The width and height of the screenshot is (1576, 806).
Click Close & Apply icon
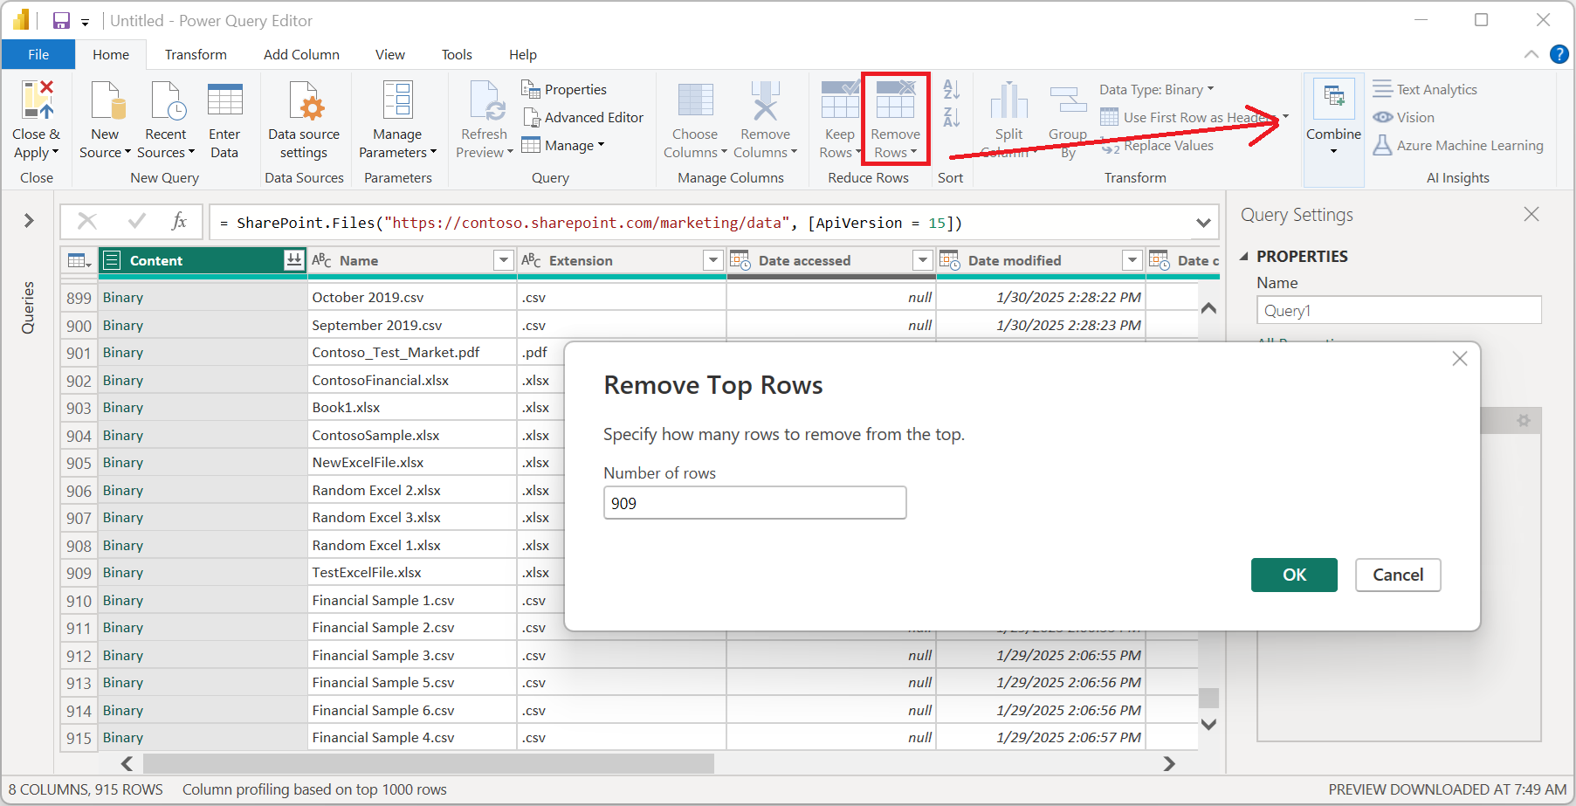coord(37,100)
